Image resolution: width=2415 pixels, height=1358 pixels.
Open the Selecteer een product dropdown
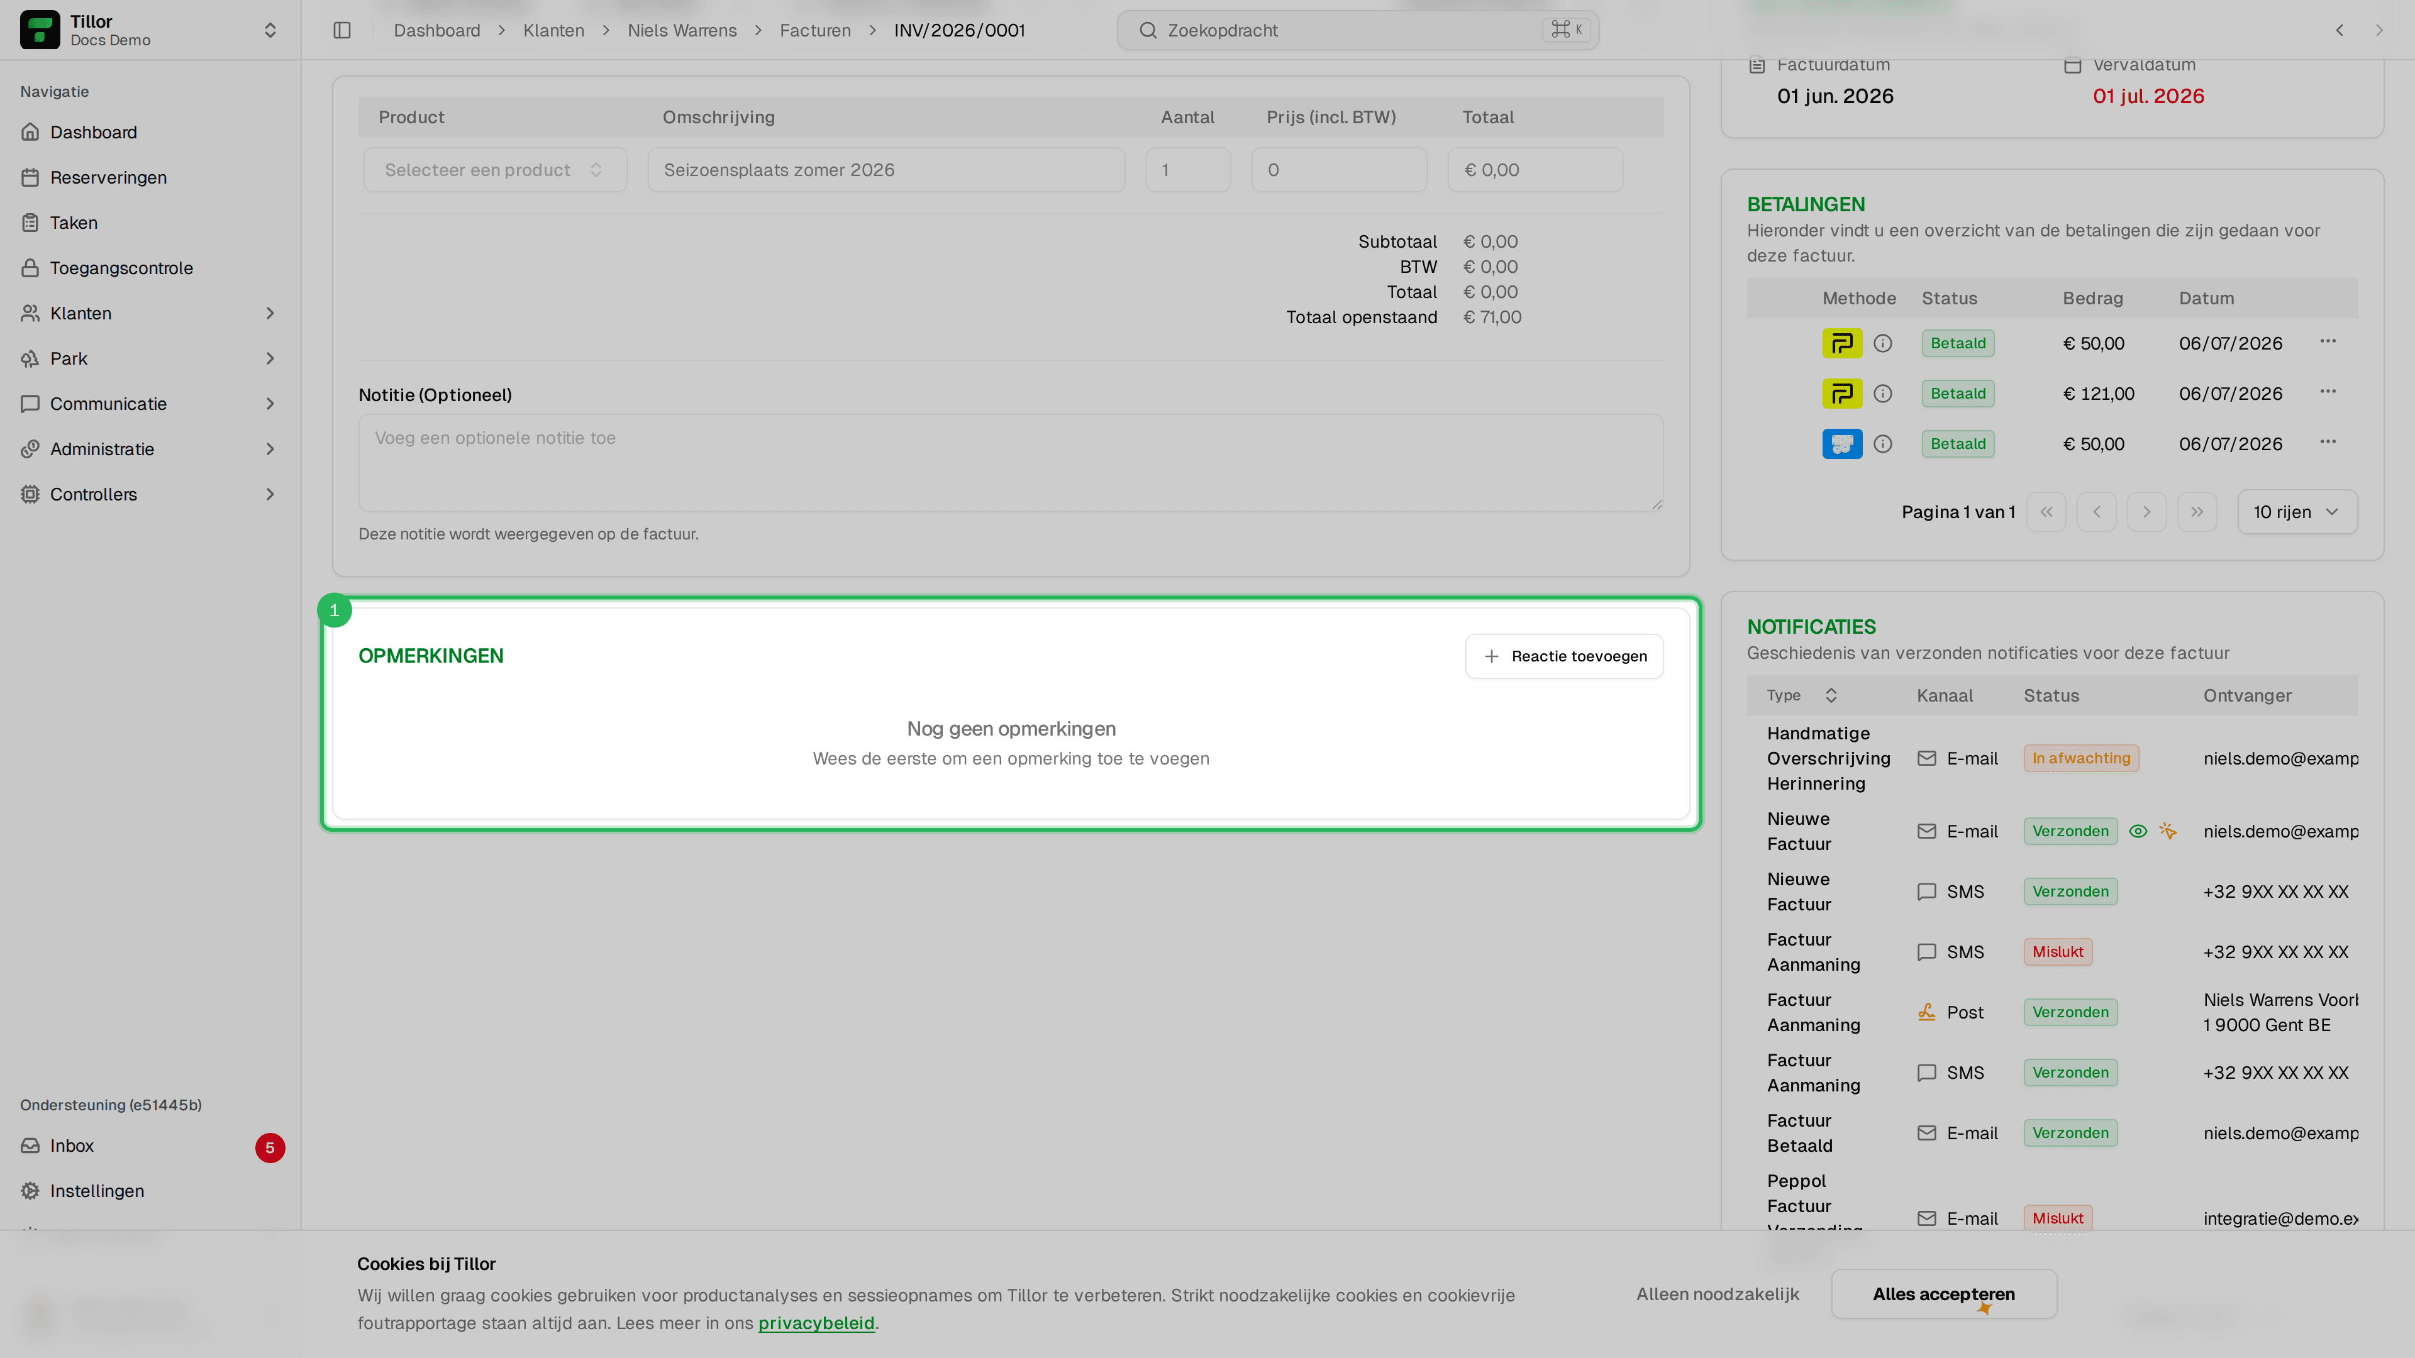click(495, 170)
